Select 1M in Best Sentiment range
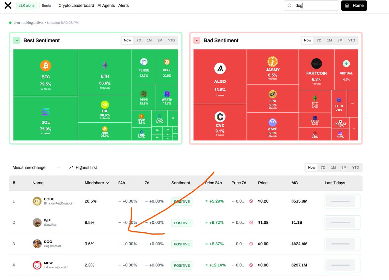Image resolution: width=389 pixels, height=280 pixels. tap(149, 40)
